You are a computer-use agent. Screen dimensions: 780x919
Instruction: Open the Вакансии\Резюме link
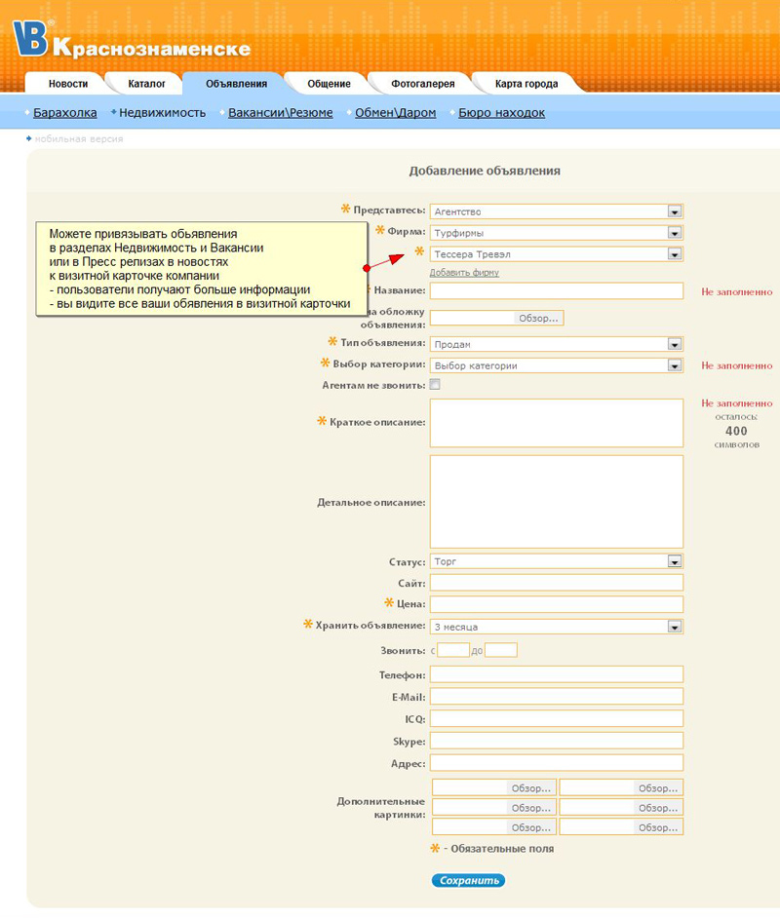[x=281, y=112]
